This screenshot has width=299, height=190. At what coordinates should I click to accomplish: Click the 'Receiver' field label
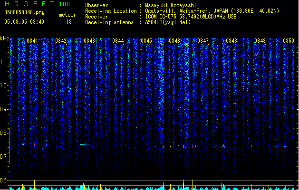coord(96,17)
